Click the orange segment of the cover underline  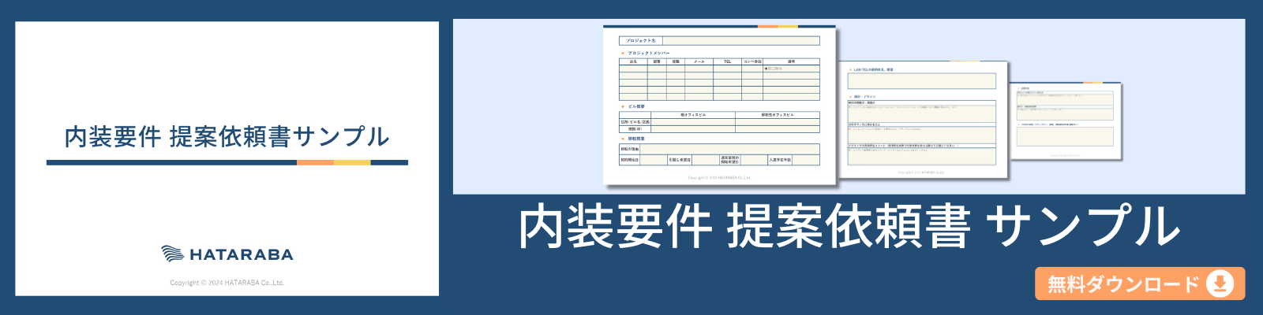click(x=315, y=162)
